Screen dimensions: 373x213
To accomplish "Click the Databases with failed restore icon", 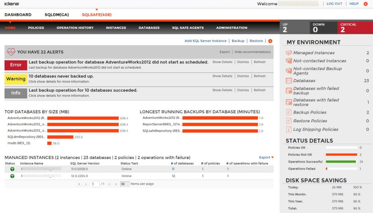I will (x=289, y=102).
